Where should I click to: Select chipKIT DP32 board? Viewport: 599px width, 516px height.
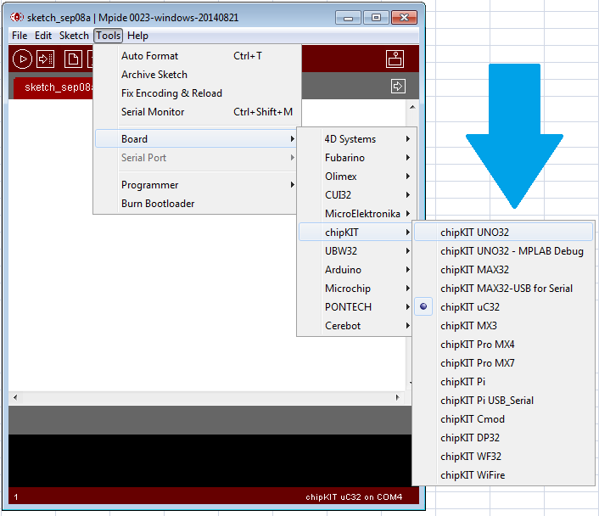click(503, 438)
